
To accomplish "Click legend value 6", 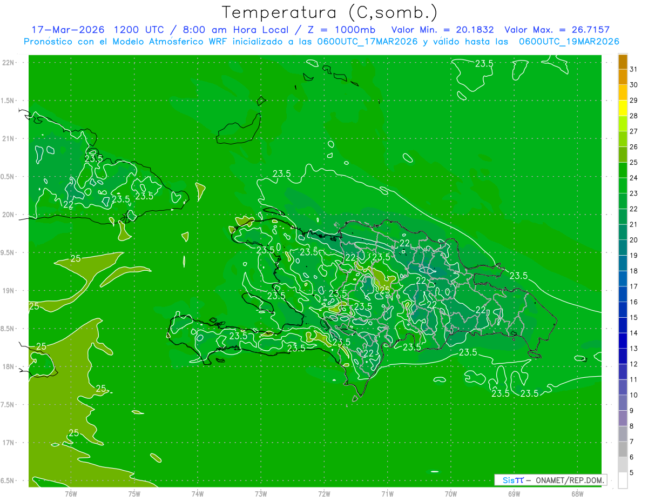I will (632, 457).
